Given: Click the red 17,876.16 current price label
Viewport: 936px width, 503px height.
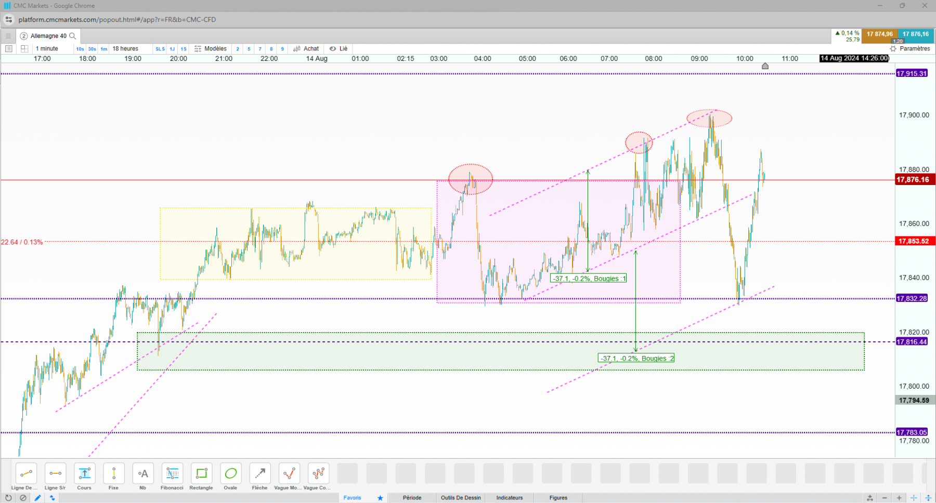Looking at the screenshot, I should click(x=915, y=180).
